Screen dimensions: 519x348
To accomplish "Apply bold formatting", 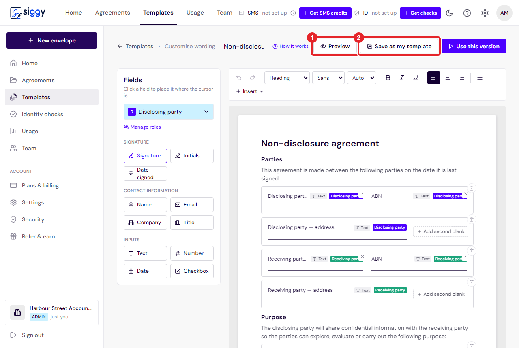I will click(x=388, y=78).
